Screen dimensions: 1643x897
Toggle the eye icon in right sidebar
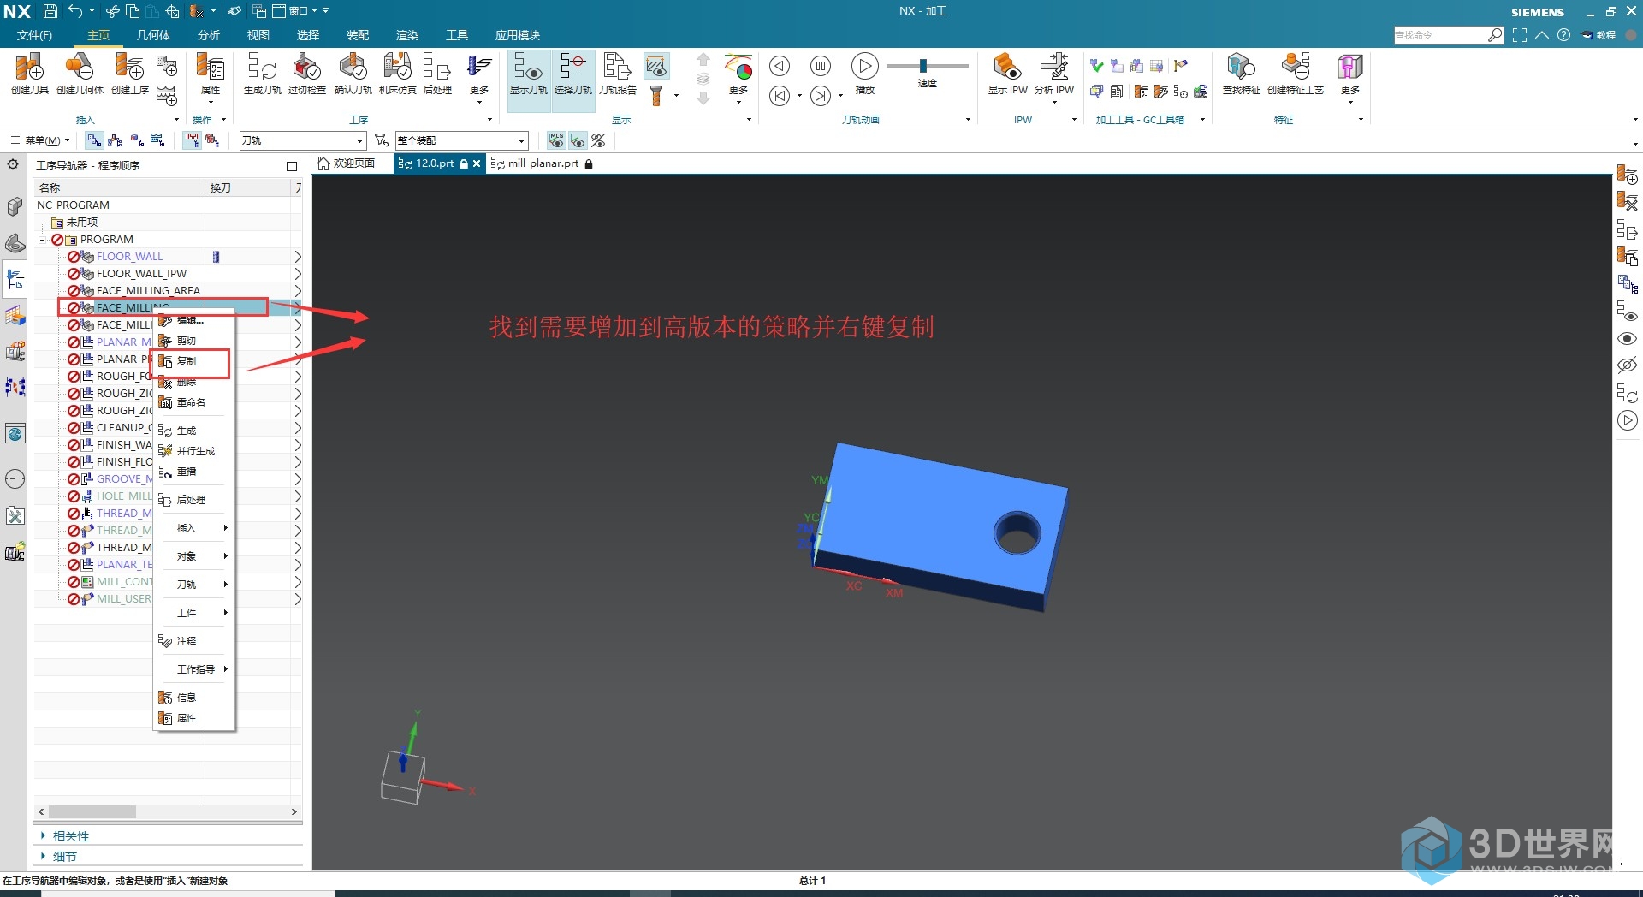tap(1627, 339)
